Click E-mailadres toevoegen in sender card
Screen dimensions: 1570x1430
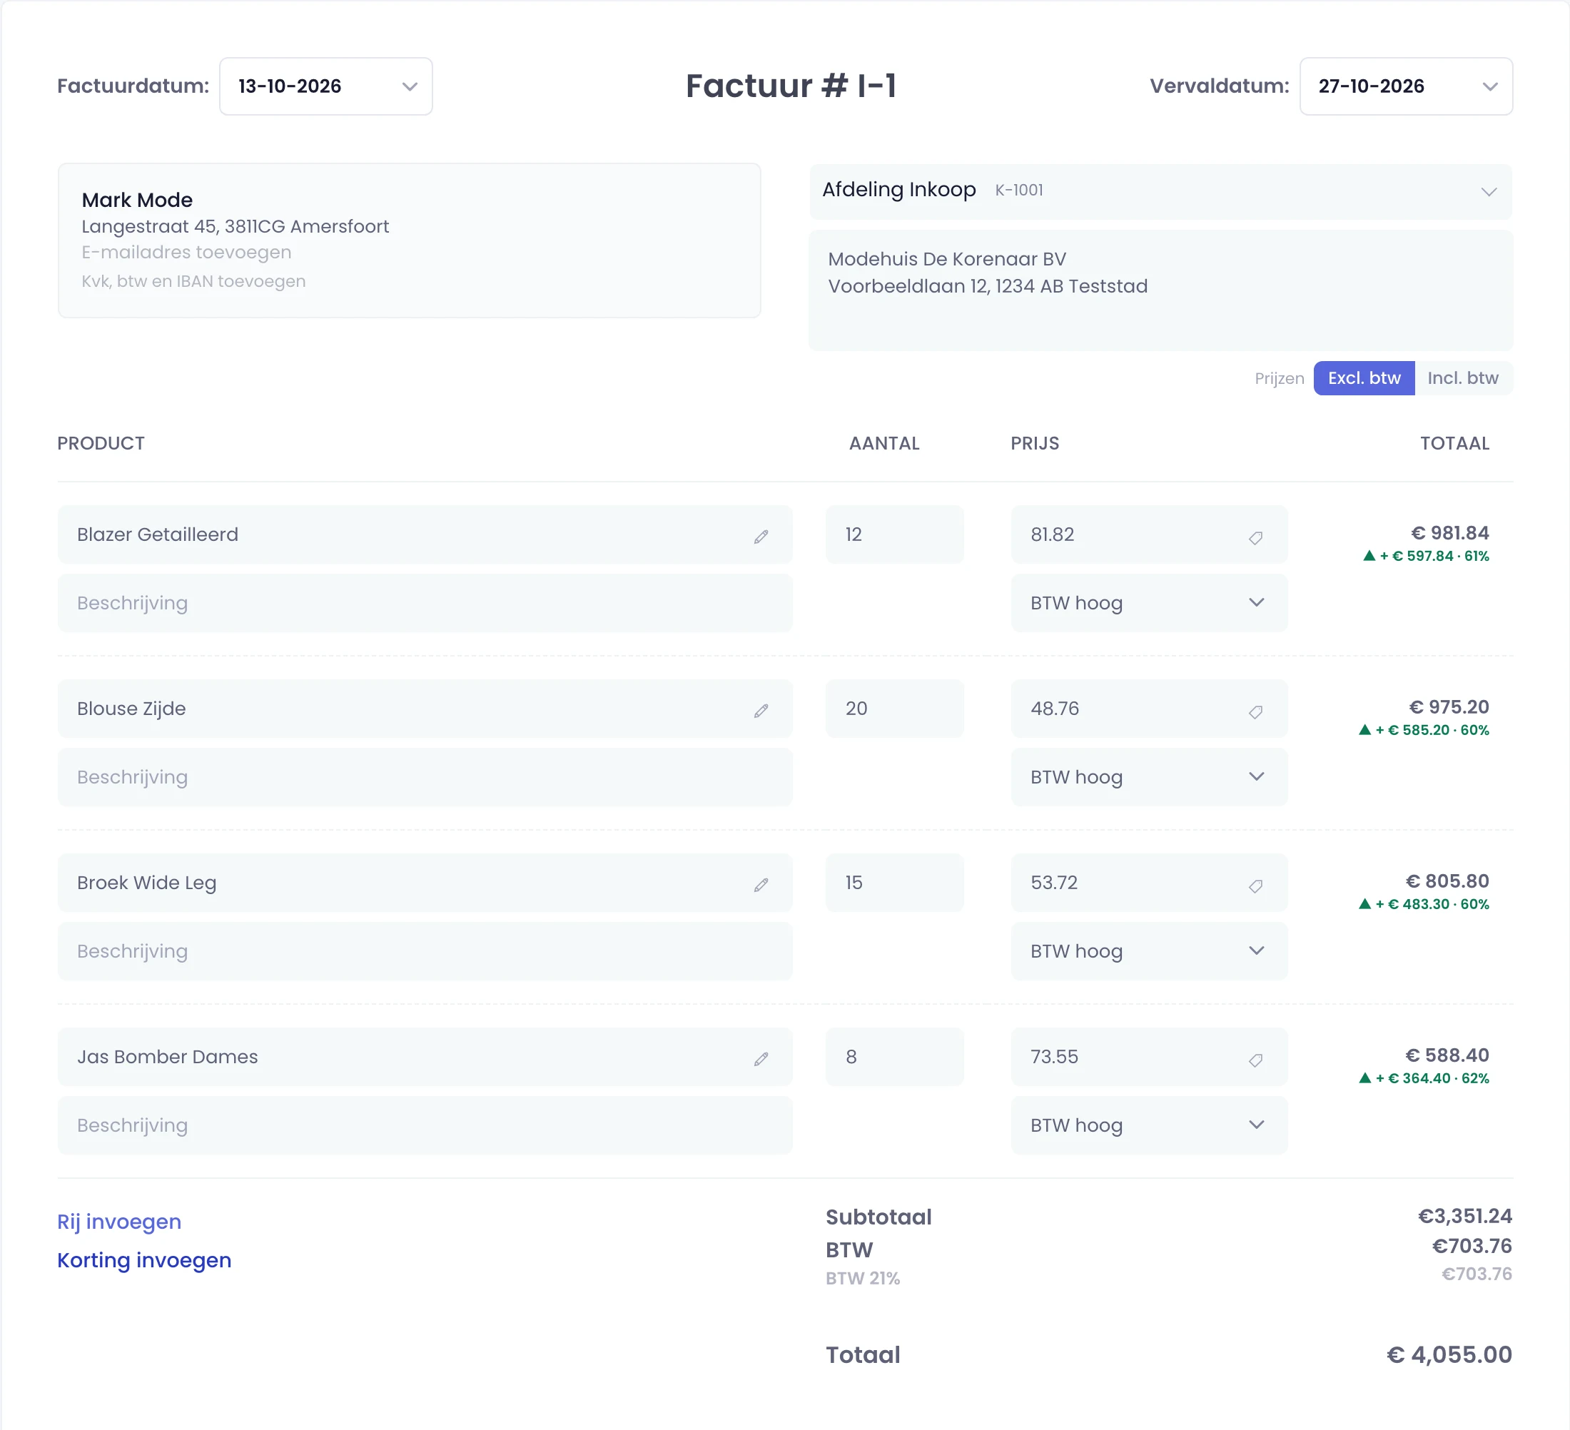tap(186, 253)
